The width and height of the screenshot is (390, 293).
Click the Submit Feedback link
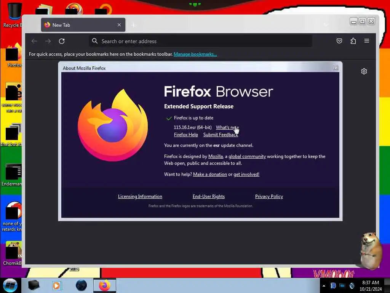click(x=221, y=135)
